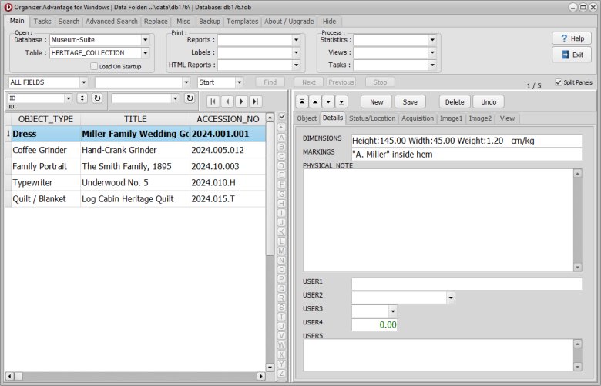Viewport: 601px width, 386px height.
Task: Switch to the Advanced Search tab
Action: [112, 22]
